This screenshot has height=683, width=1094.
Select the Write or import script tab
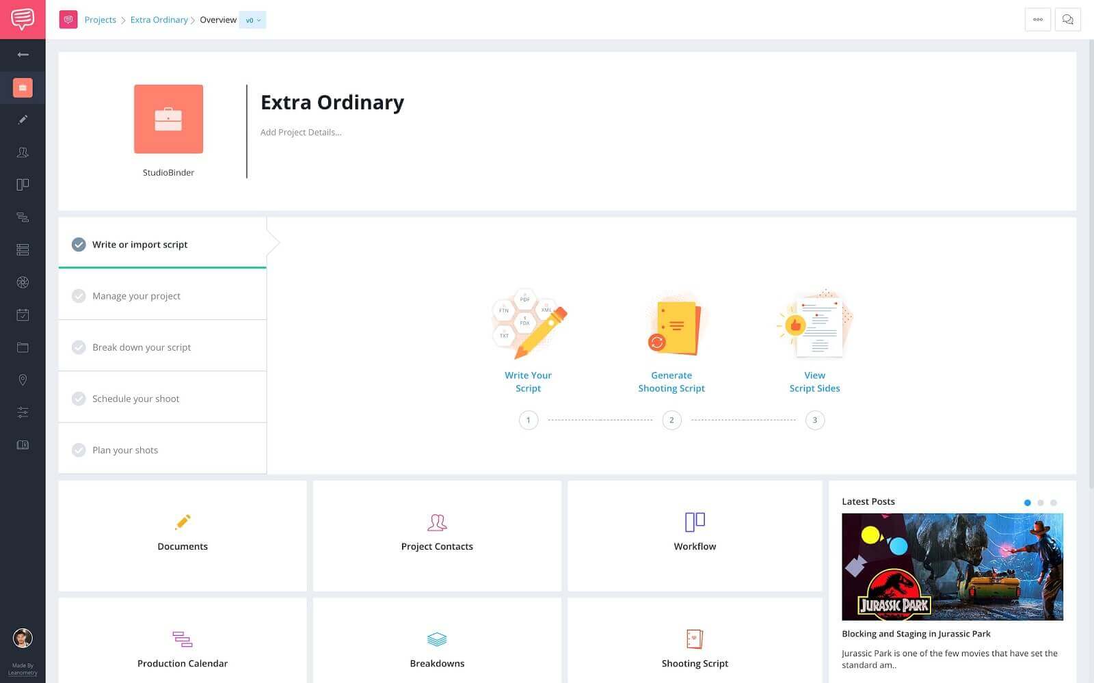(x=163, y=243)
